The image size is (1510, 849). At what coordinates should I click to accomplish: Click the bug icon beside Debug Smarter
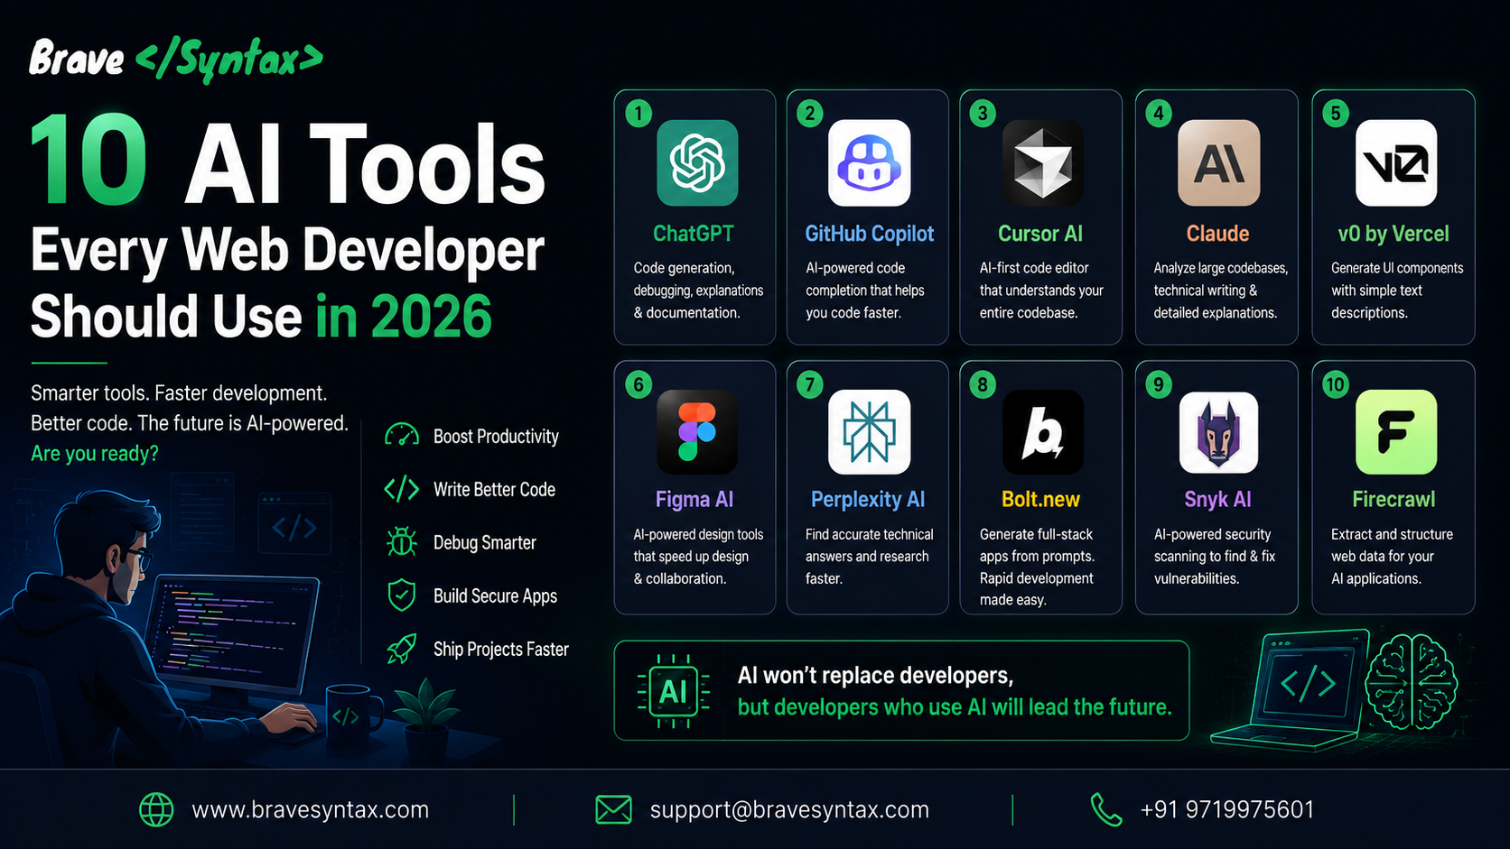[402, 542]
